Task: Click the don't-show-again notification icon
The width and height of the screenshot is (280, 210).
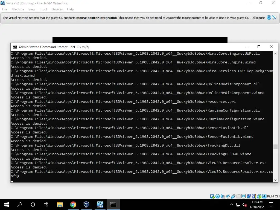Action: [274, 17]
